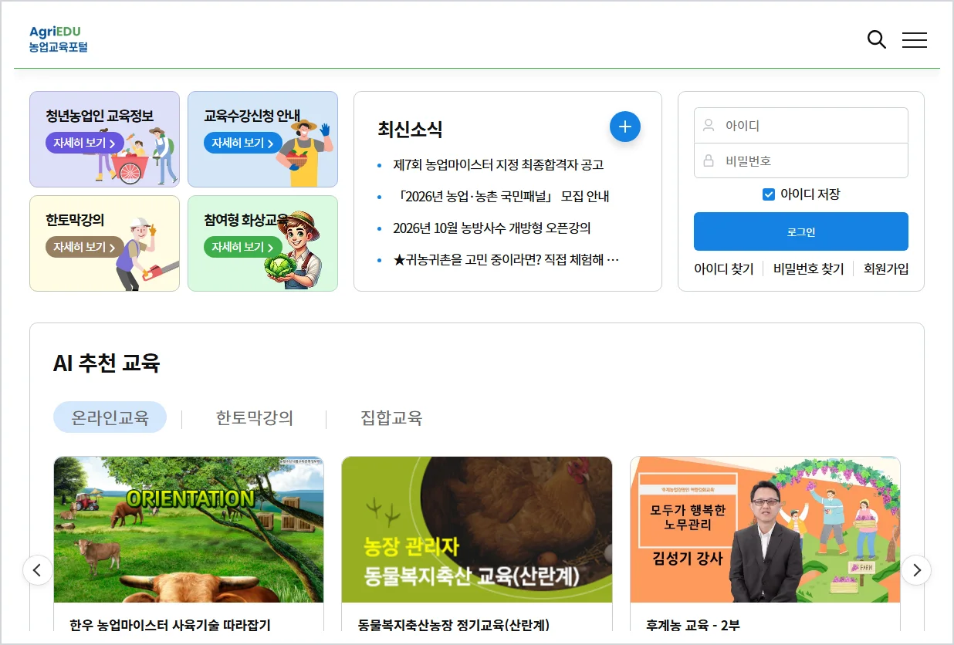Click the previous carousel arrow
Screen dimensions: 954x645
[37, 570]
